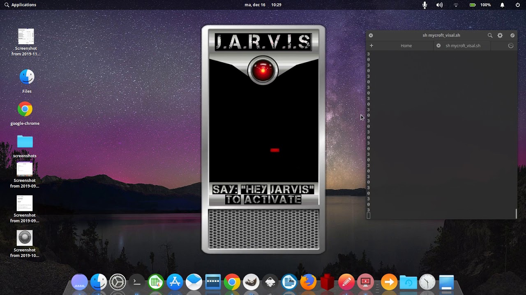Image resolution: width=526 pixels, height=295 pixels.
Task: Click the J.A.R.V.I.S title banner
Action: (263, 42)
